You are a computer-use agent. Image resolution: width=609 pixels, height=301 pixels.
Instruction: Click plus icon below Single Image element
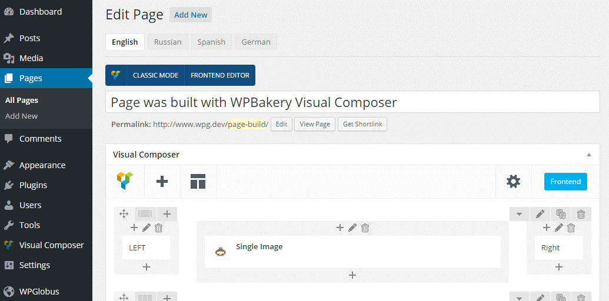coord(352,275)
